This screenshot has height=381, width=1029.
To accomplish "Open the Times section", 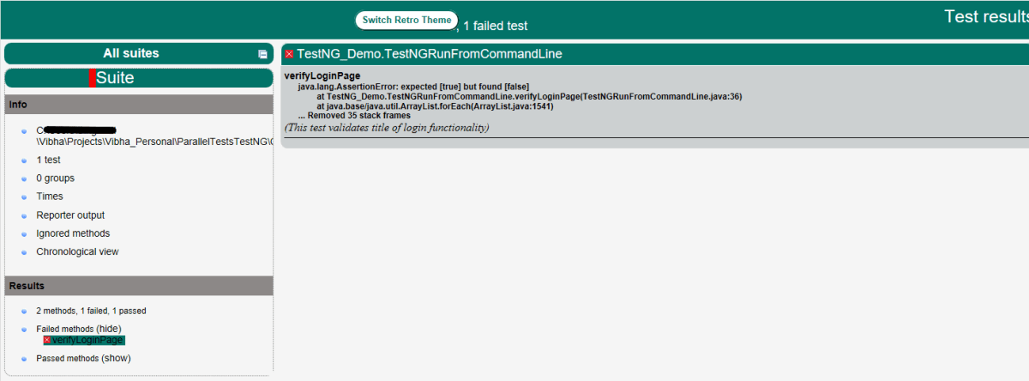I will point(49,197).
